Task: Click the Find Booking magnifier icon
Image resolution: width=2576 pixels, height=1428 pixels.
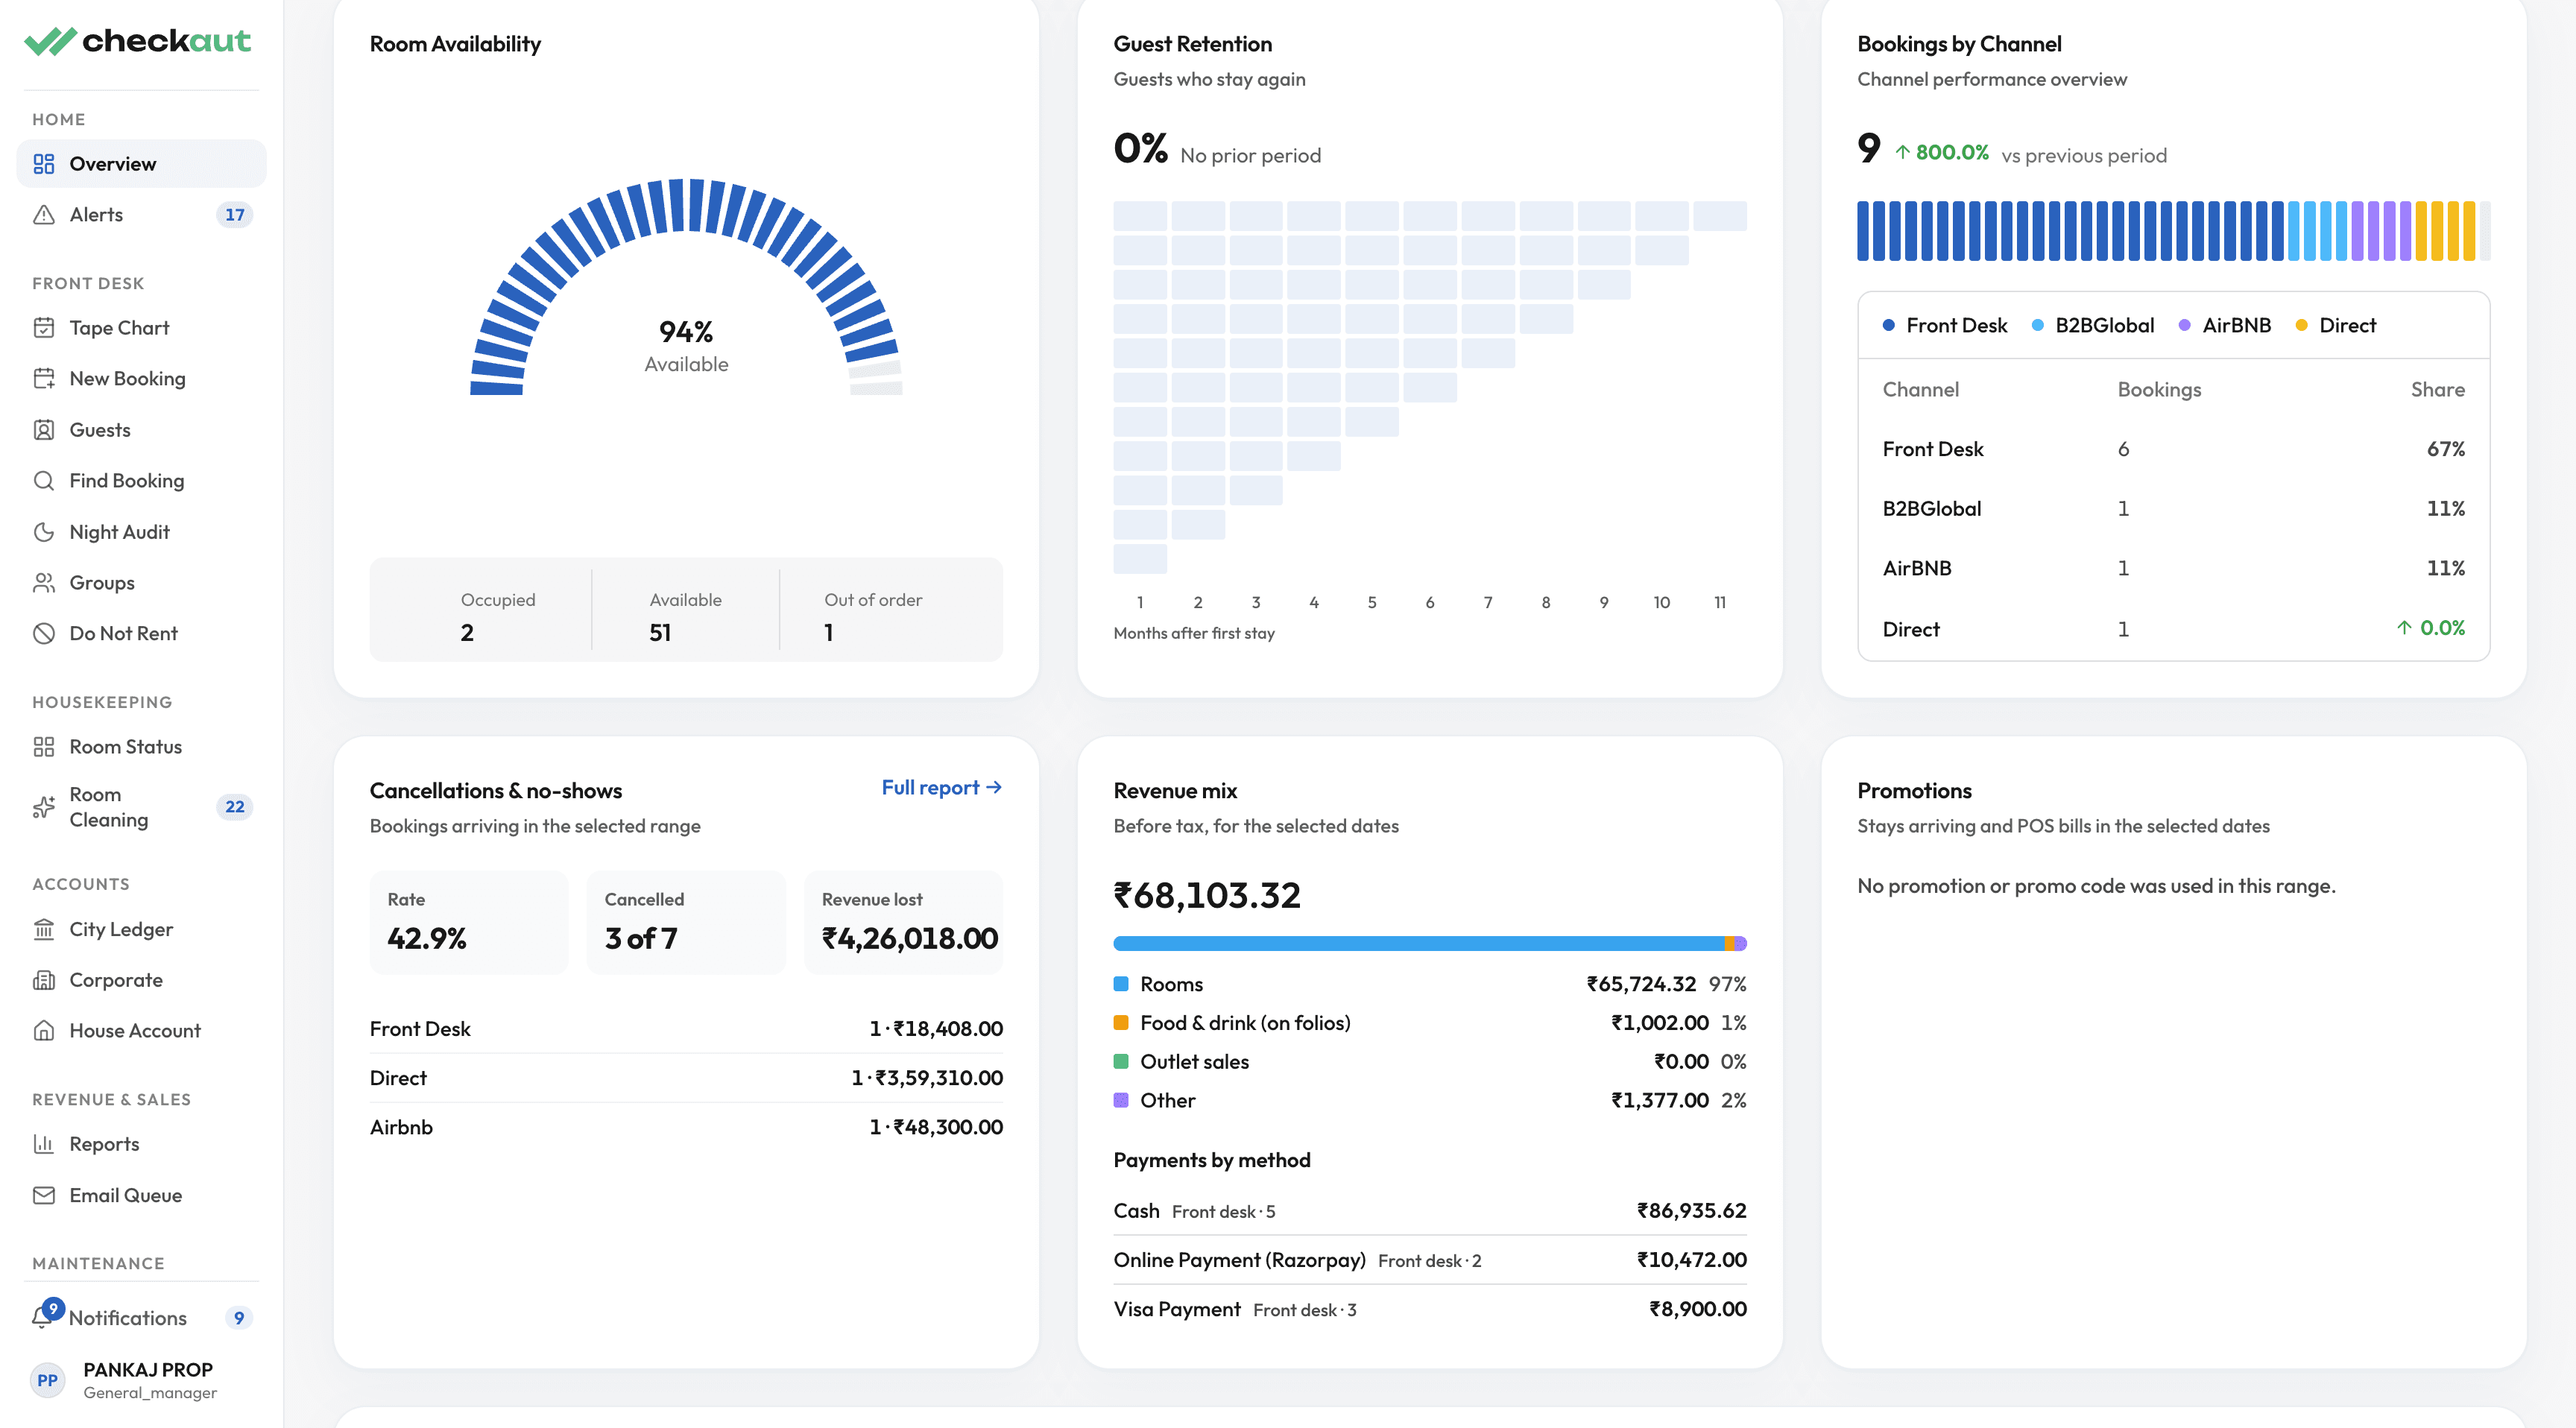Action: (x=44, y=481)
